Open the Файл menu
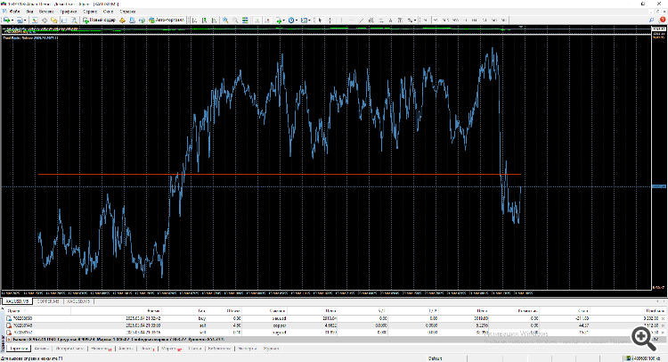Viewport: 668px width, 362px height. point(14,12)
